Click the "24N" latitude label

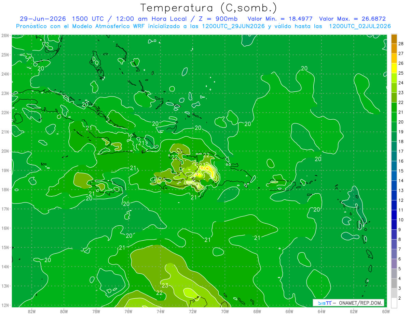pos(5,74)
